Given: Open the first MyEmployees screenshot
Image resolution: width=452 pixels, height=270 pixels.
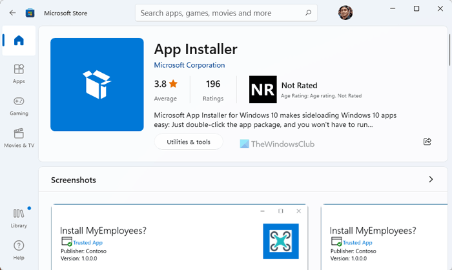Looking at the screenshot, I should coord(179,237).
